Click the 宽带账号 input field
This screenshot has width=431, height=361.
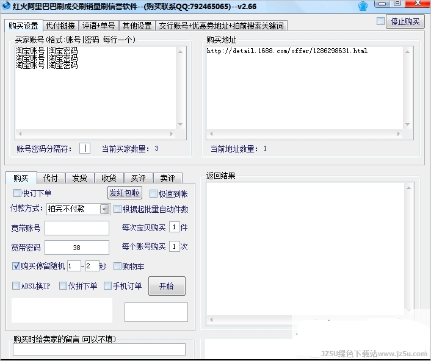tap(77, 228)
